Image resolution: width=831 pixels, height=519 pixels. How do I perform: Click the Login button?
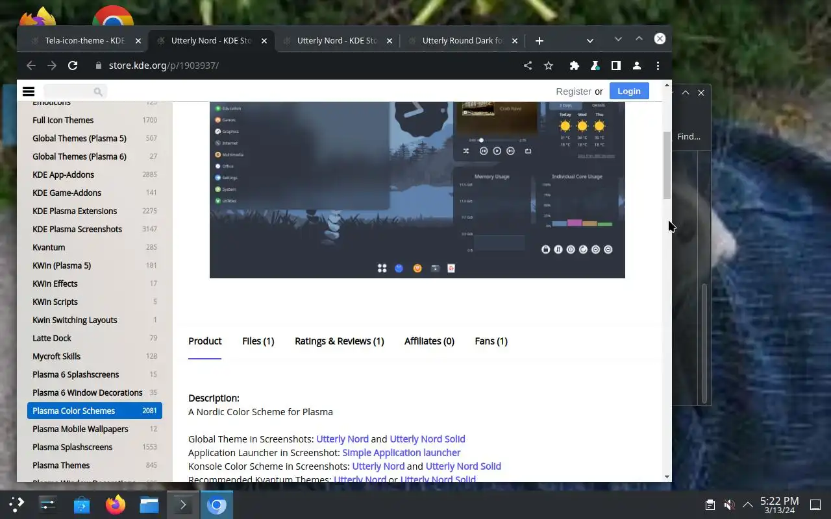click(629, 91)
